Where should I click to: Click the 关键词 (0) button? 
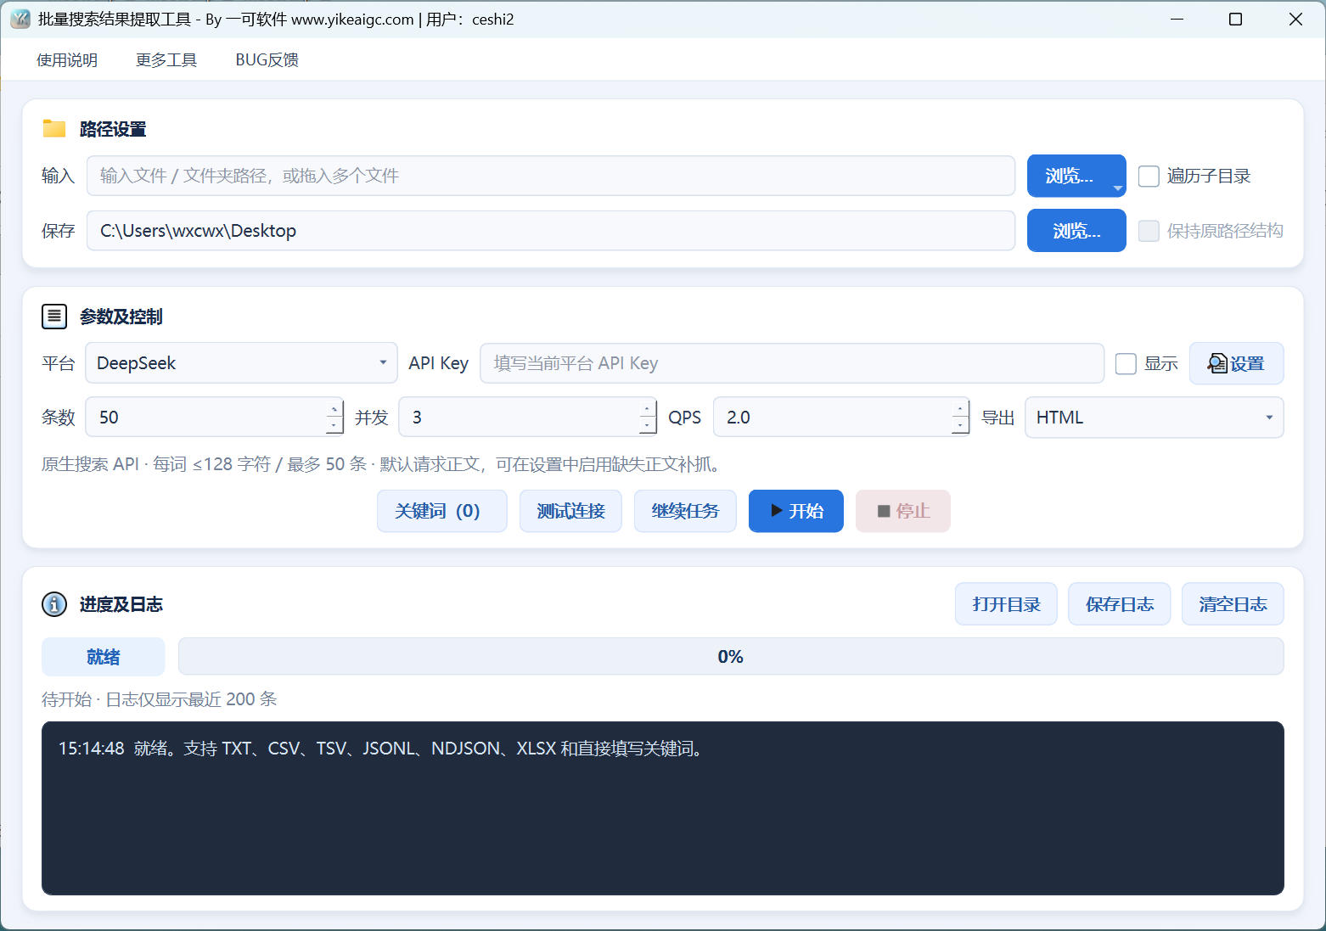441,511
